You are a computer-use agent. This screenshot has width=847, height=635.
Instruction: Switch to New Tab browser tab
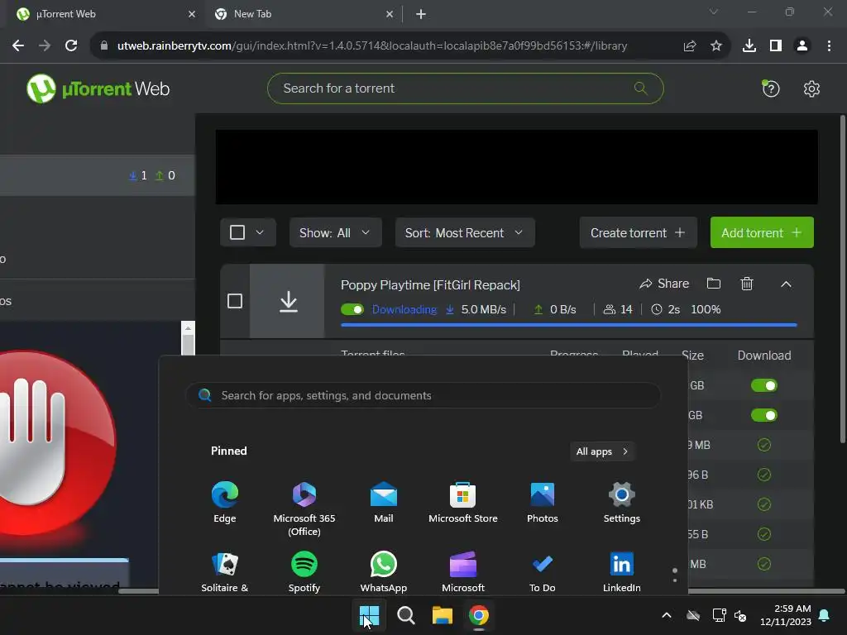pyautogui.click(x=303, y=14)
